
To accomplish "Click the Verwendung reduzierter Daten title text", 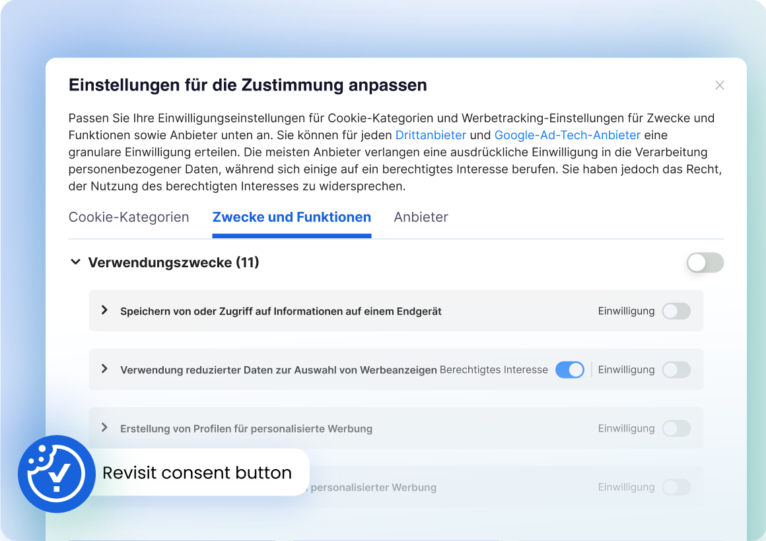I will click(278, 370).
